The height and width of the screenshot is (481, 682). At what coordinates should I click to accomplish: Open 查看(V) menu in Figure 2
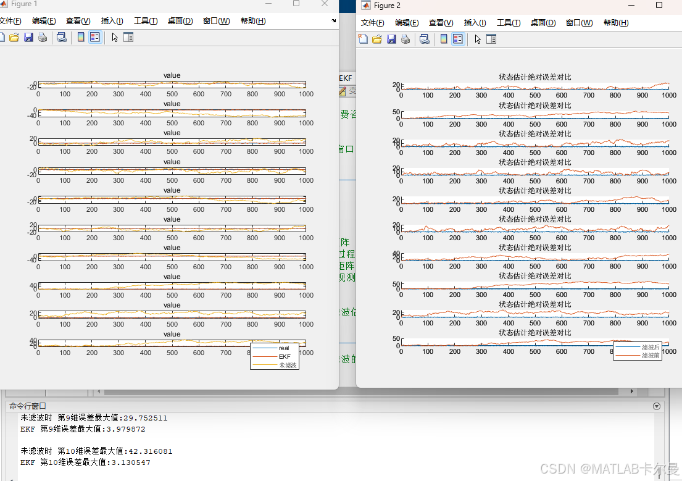coord(441,23)
